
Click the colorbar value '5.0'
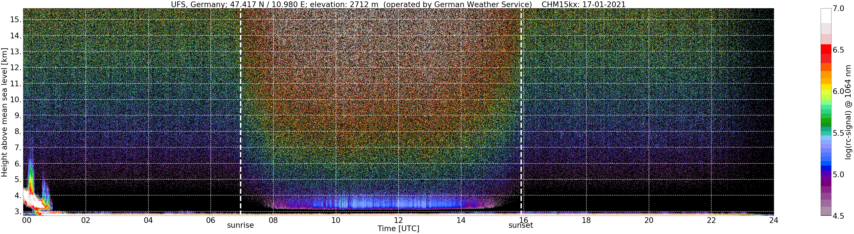[838, 174]
